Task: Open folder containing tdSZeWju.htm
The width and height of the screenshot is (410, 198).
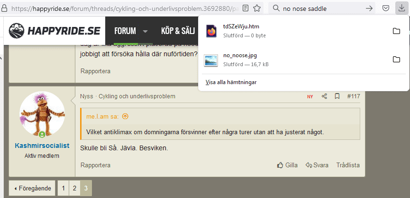Action: pos(396,31)
